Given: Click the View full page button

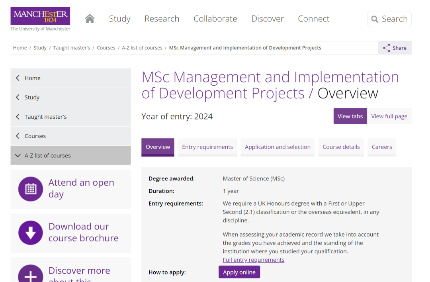Looking at the screenshot, I should click(389, 116).
